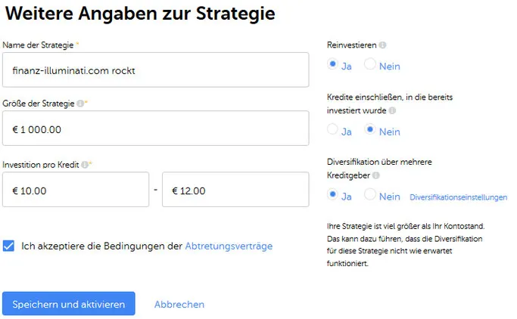Click the info icon next to Reinvestieren
Screen dimensions: 517x319
click(382, 45)
